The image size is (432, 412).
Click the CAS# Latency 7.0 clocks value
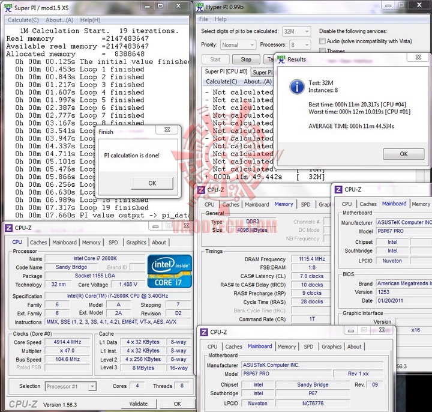tap(311, 276)
